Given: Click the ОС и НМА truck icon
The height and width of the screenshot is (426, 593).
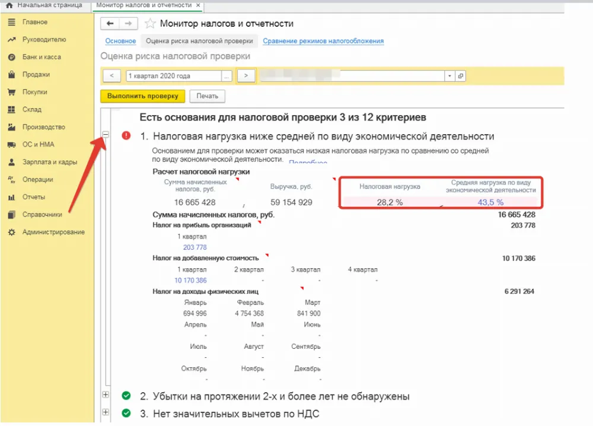Looking at the screenshot, I should point(12,145).
